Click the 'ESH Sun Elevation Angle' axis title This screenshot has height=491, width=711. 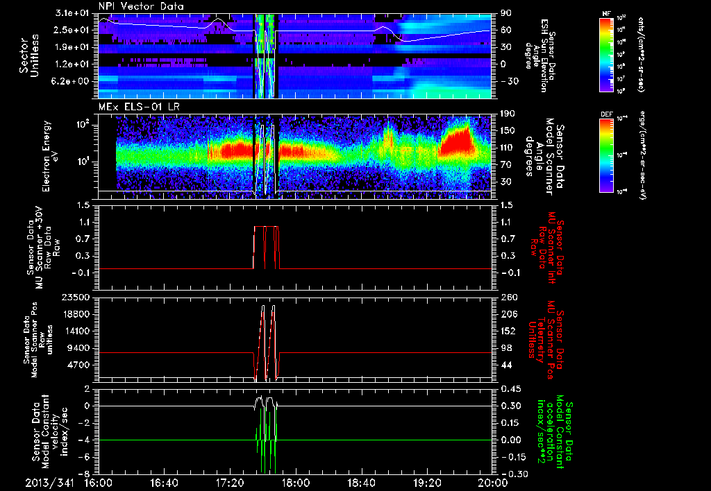(x=539, y=55)
